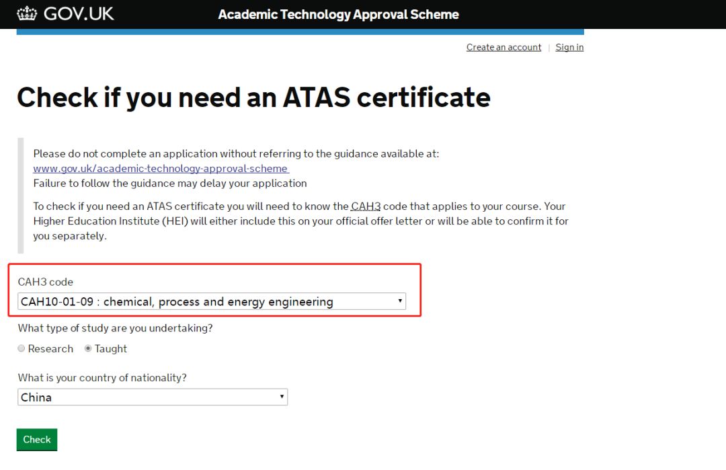Open the China nationality select box
This screenshot has width=726, height=470.
tap(153, 397)
